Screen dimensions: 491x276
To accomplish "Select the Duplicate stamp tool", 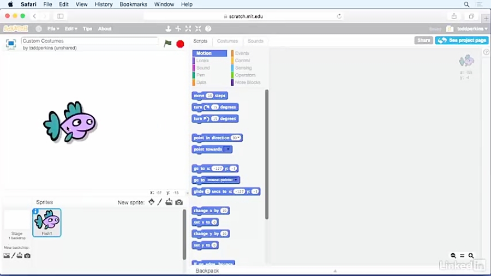I will [x=168, y=29].
